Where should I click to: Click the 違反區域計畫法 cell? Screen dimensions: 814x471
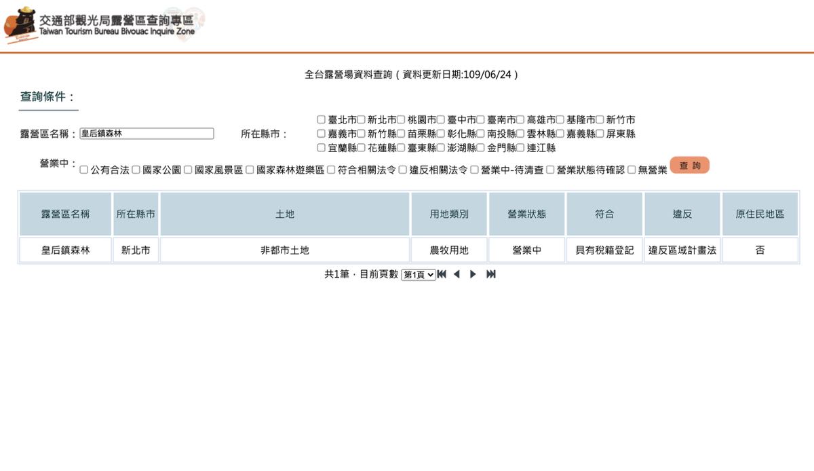click(x=682, y=250)
